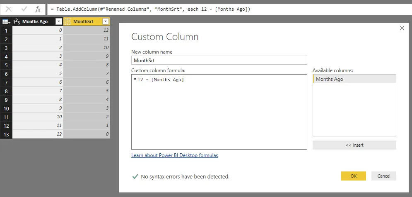412x197 pixels.
Task: Open Learn about Power BI Desktop formulas link
Action: point(174,155)
